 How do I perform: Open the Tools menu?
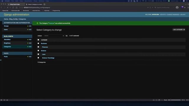(x=35, y=1)
